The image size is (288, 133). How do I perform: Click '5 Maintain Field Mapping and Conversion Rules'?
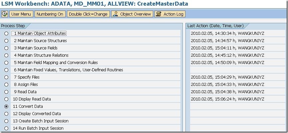pyautogui.click(x=56, y=63)
